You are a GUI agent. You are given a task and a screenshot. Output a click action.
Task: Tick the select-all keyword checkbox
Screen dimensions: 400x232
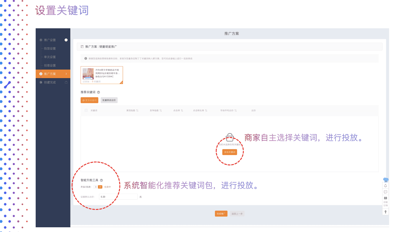coord(86,111)
